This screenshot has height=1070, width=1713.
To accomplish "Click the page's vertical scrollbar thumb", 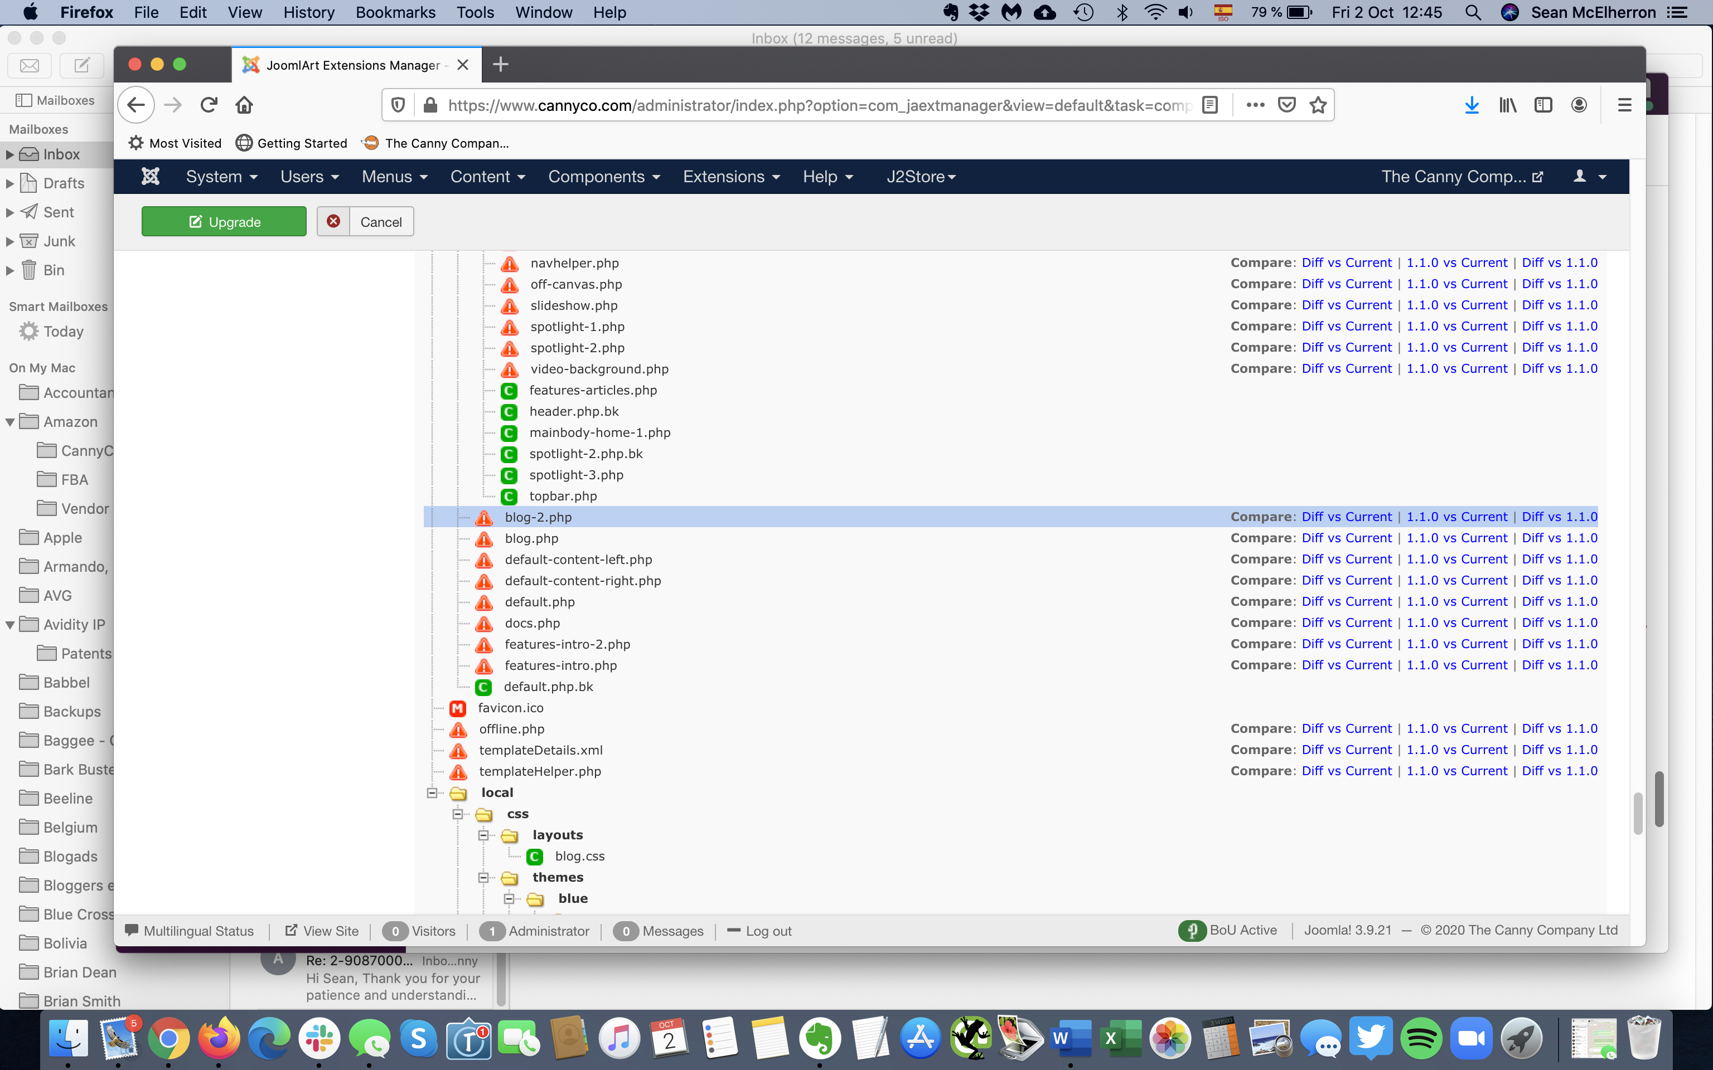I will coord(1637,814).
